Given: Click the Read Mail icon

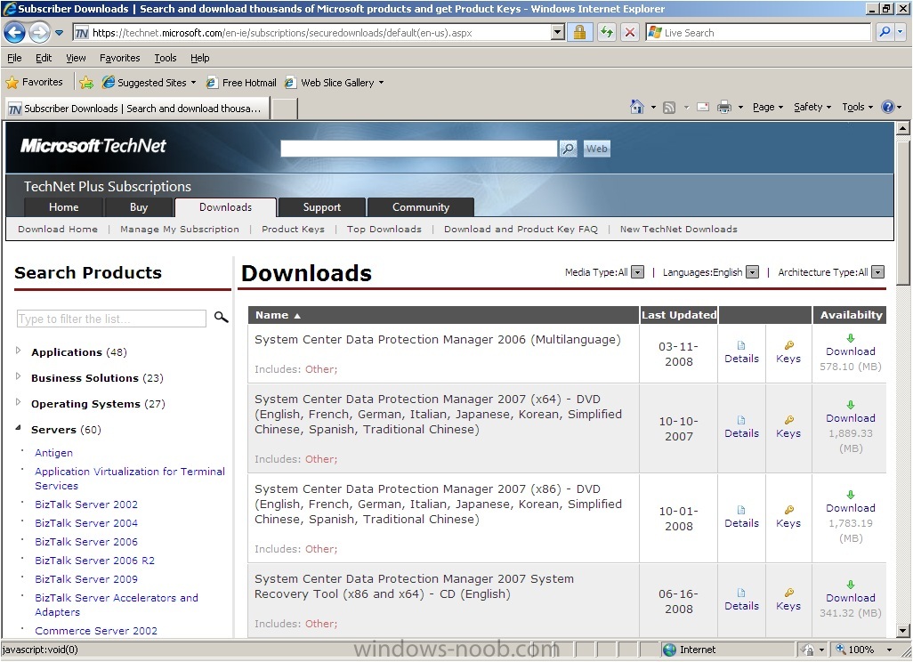Looking at the screenshot, I should point(703,107).
